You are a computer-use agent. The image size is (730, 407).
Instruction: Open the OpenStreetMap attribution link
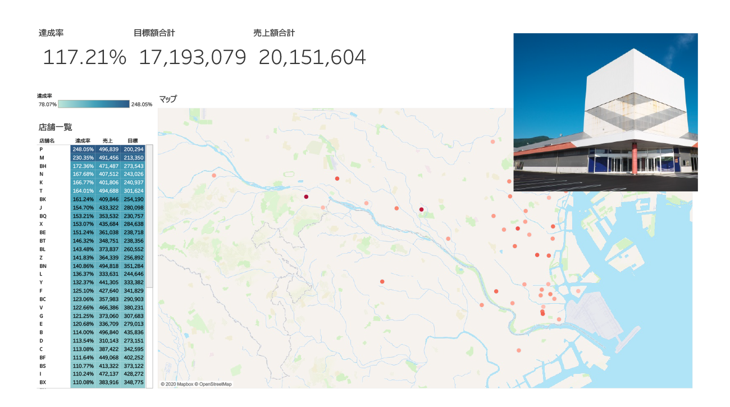(213, 385)
